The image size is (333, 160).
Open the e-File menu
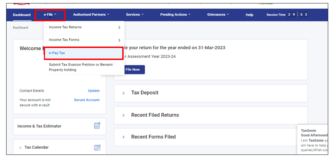[50, 15]
